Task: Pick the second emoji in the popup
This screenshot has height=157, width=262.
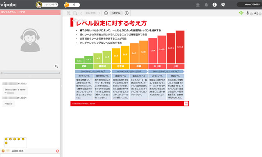Action: click(10, 139)
